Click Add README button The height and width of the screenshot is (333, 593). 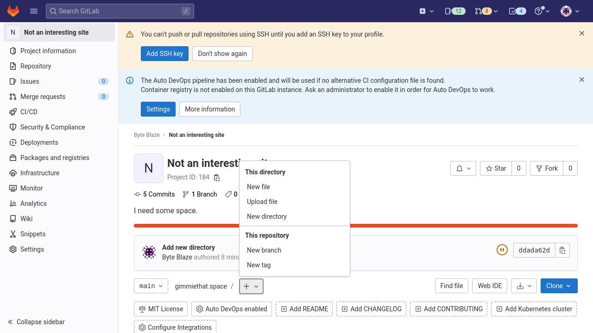(x=304, y=309)
